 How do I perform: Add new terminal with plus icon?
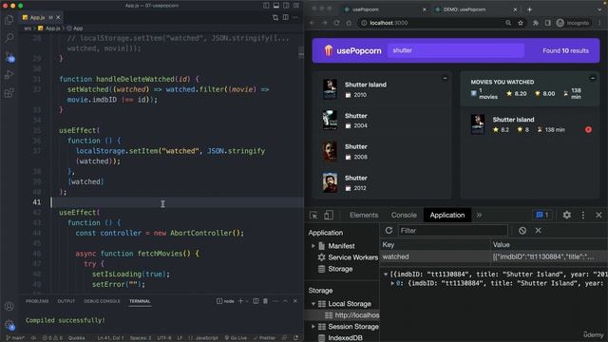240,301
